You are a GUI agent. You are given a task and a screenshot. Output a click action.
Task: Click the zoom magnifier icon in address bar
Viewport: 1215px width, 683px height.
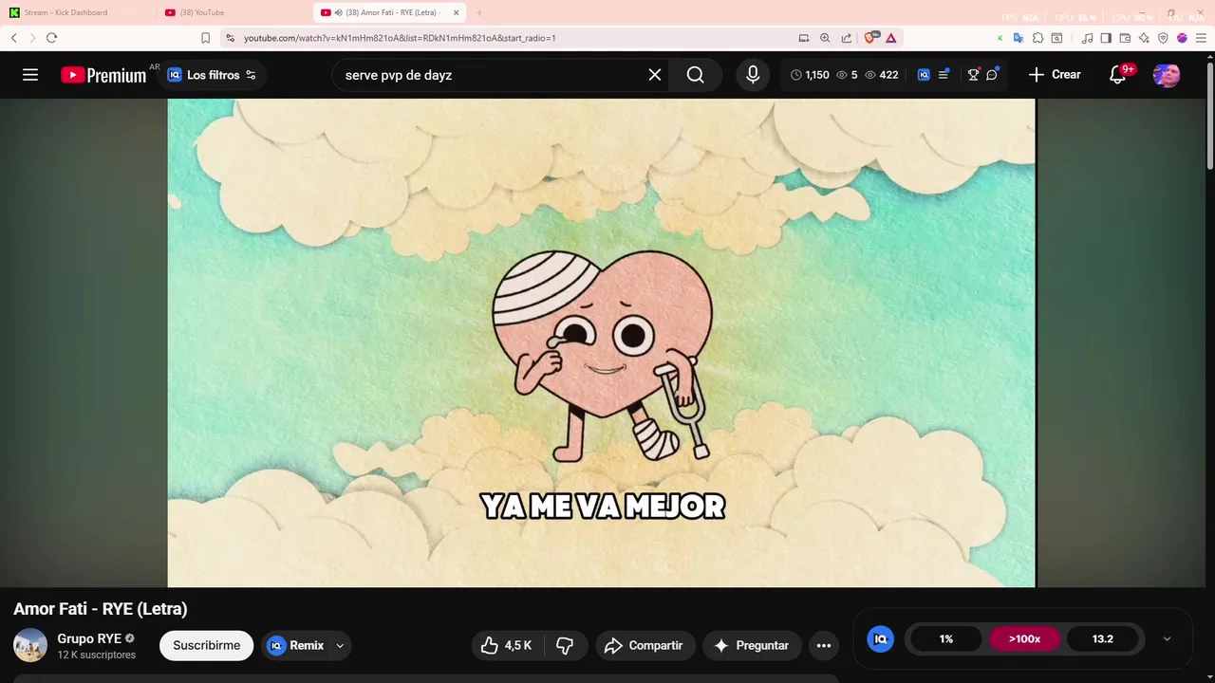(825, 38)
